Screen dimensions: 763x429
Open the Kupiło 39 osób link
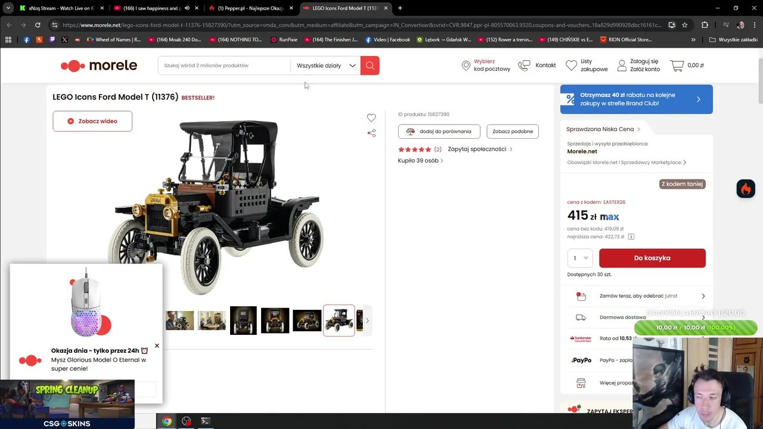coord(420,161)
